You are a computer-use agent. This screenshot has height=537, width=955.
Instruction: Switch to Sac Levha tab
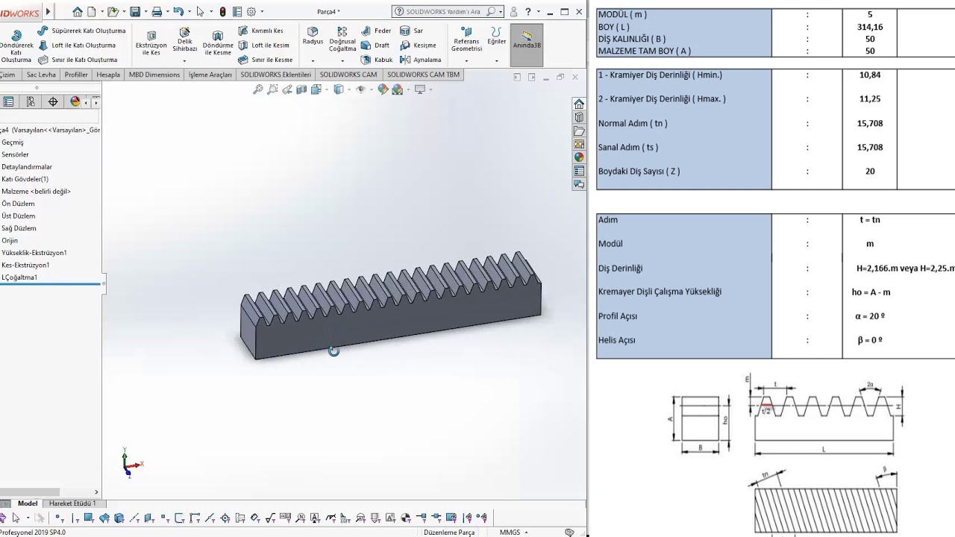[41, 75]
